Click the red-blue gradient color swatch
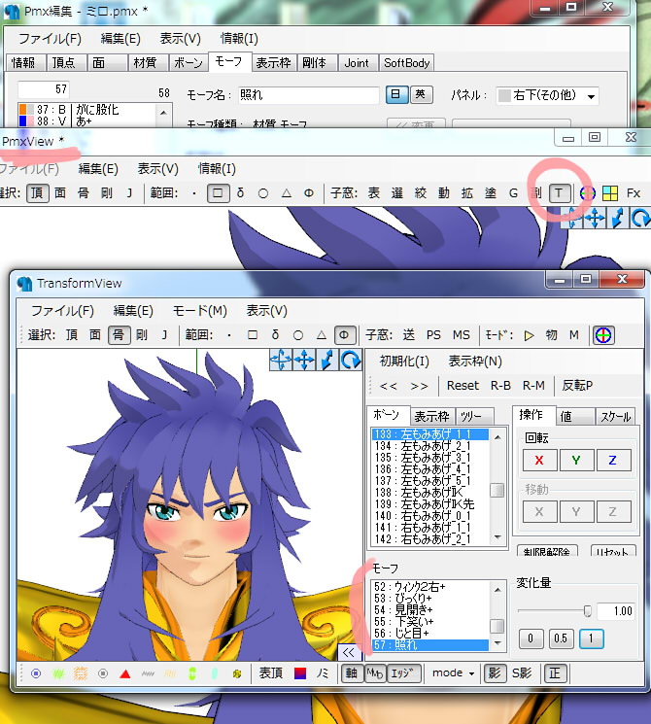This screenshot has height=724, width=651. (300, 673)
